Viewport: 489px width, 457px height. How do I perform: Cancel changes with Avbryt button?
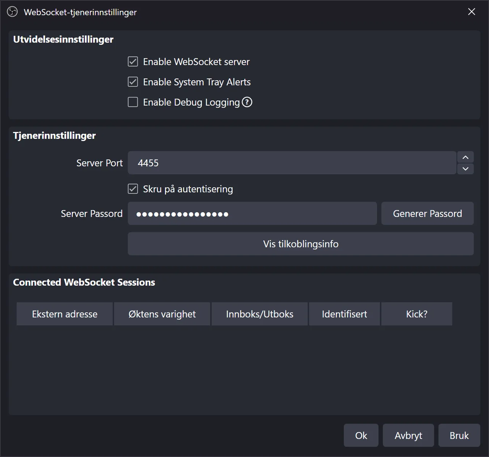tap(408, 435)
